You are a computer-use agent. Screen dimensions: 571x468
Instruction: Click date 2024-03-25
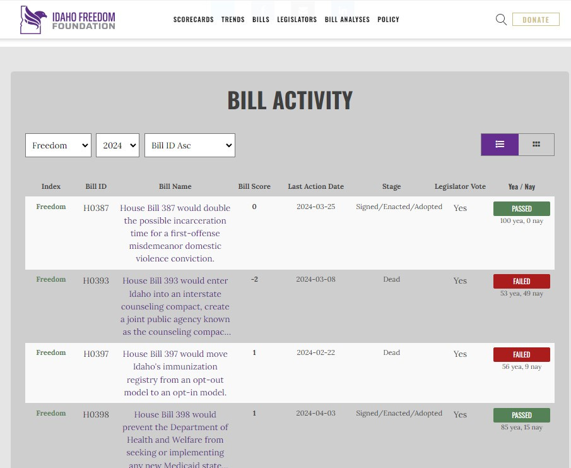[x=315, y=207]
